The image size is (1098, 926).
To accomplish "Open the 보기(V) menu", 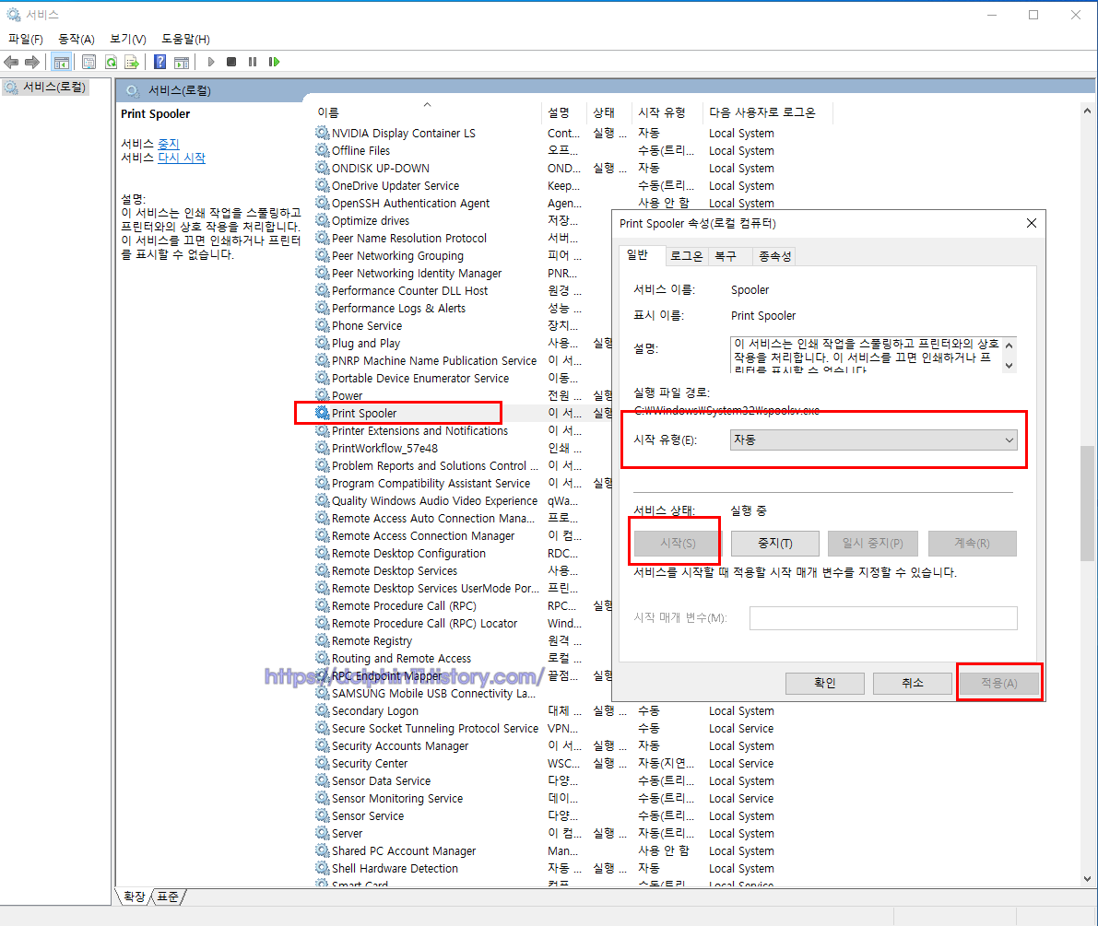I will pos(128,40).
